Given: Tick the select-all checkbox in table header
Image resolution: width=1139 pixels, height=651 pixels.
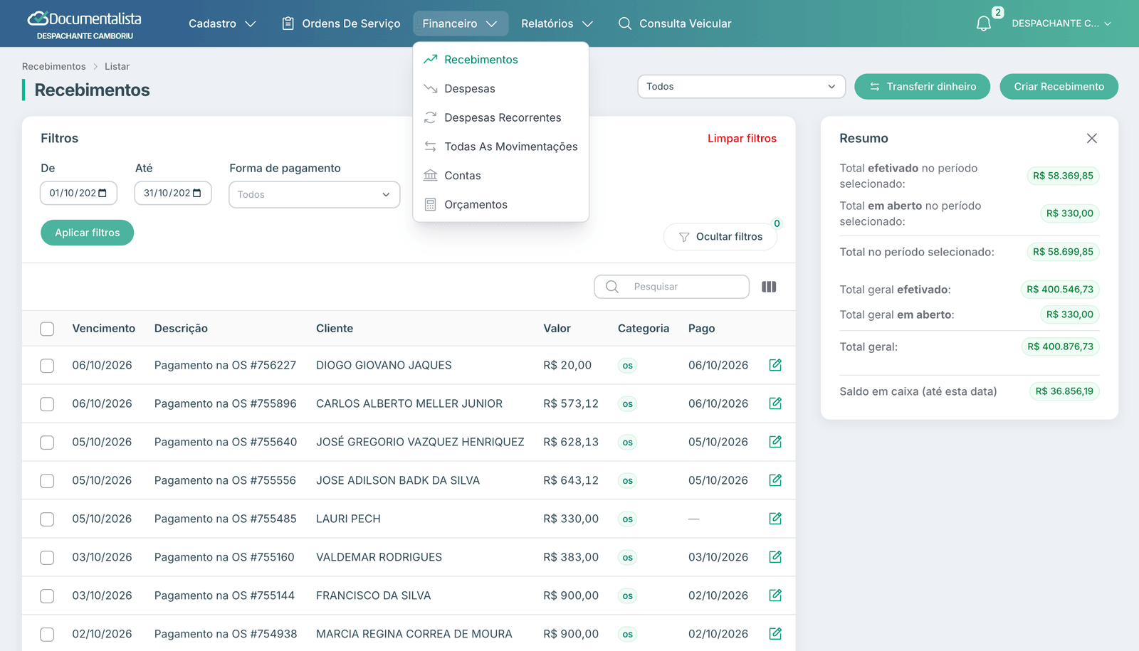Looking at the screenshot, I should [x=47, y=329].
